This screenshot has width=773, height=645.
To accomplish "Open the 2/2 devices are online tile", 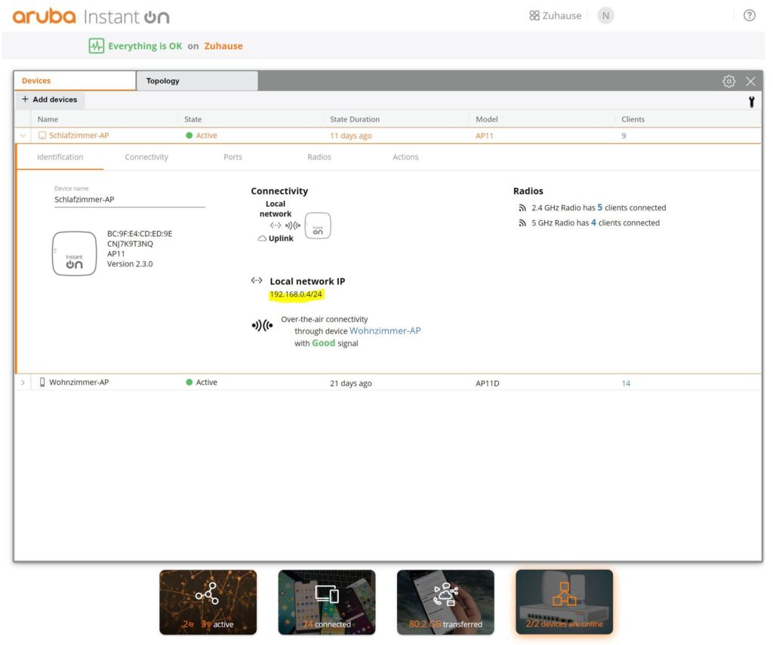I will tap(565, 602).
